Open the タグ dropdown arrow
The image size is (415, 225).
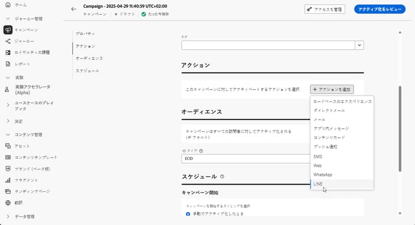point(359,45)
